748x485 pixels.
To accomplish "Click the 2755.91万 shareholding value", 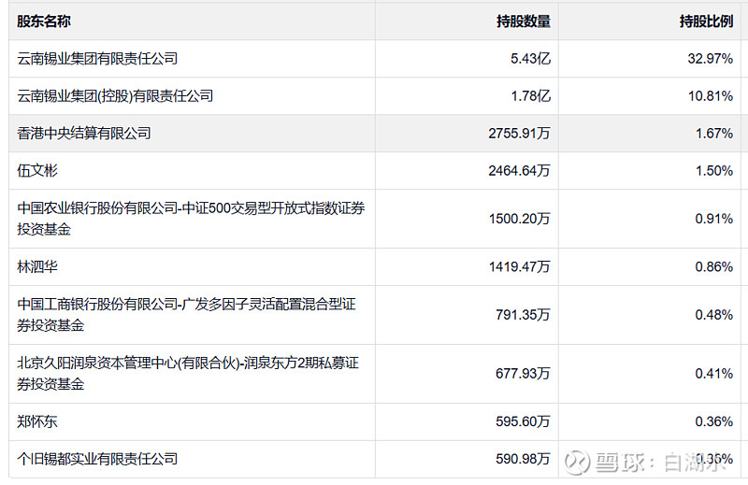I will point(519,133).
